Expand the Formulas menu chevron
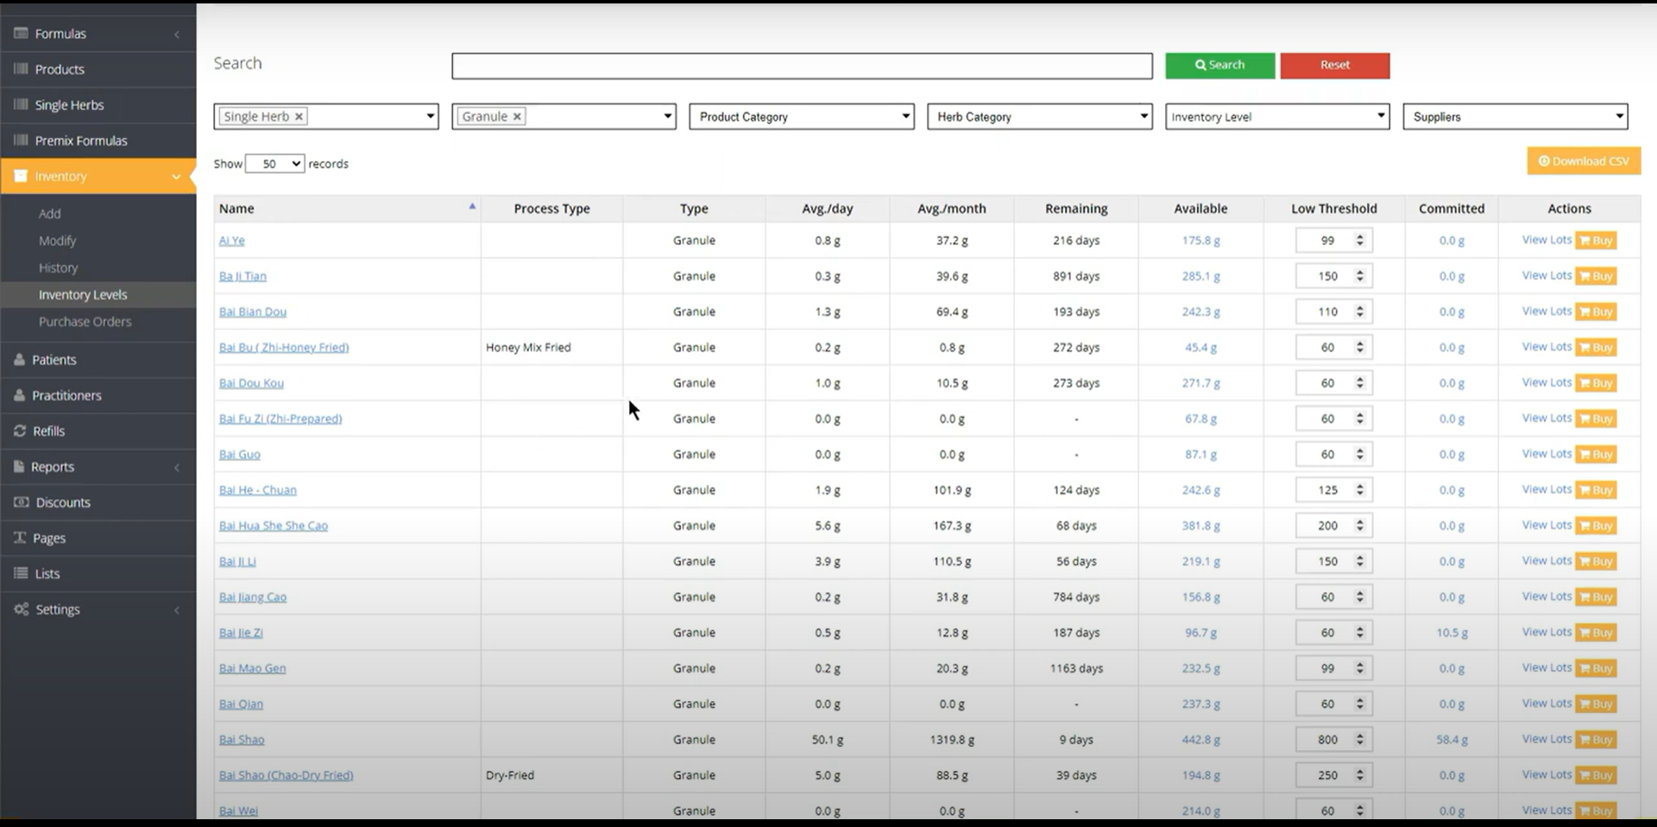Viewport: 1657px width, 827px height. (x=177, y=35)
